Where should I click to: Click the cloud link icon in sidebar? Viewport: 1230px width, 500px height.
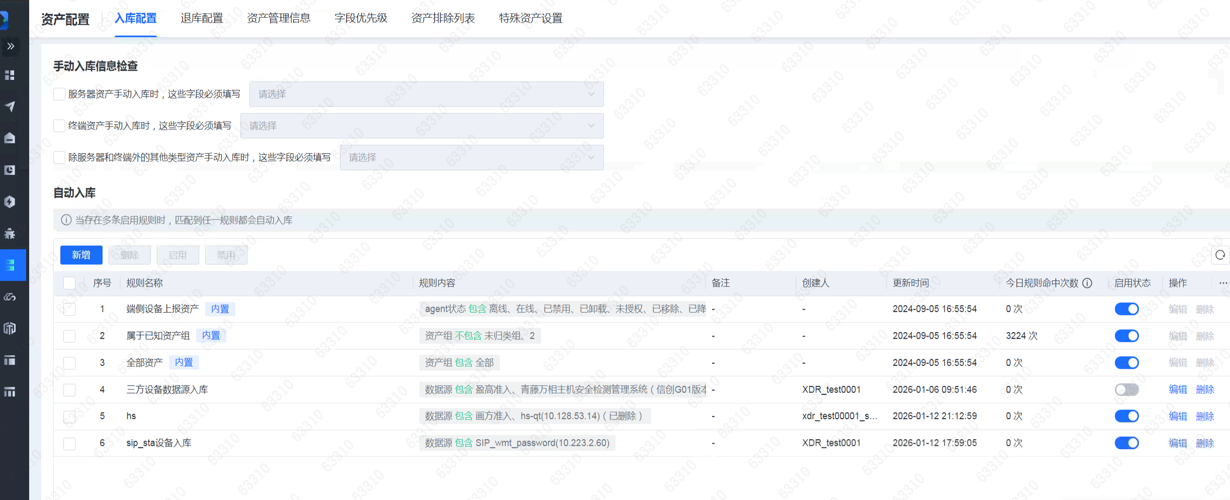point(10,297)
